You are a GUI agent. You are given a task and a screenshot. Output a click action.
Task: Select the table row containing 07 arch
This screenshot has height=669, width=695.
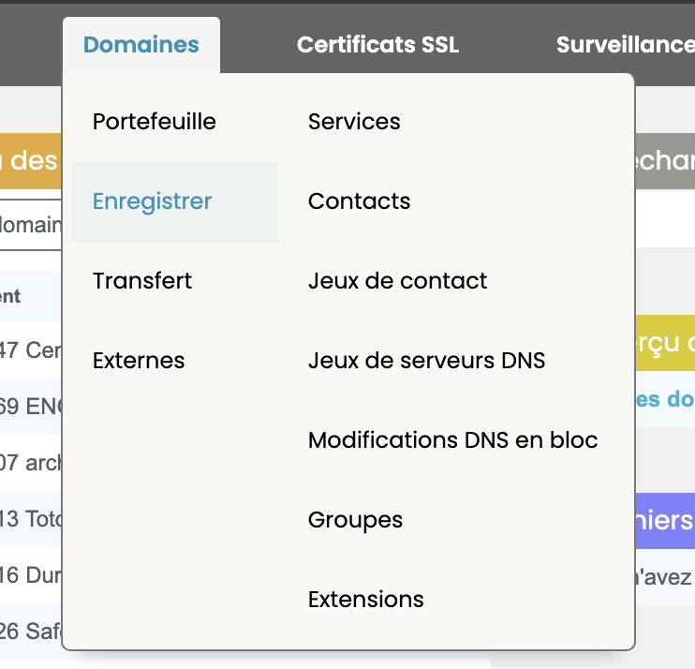30,462
